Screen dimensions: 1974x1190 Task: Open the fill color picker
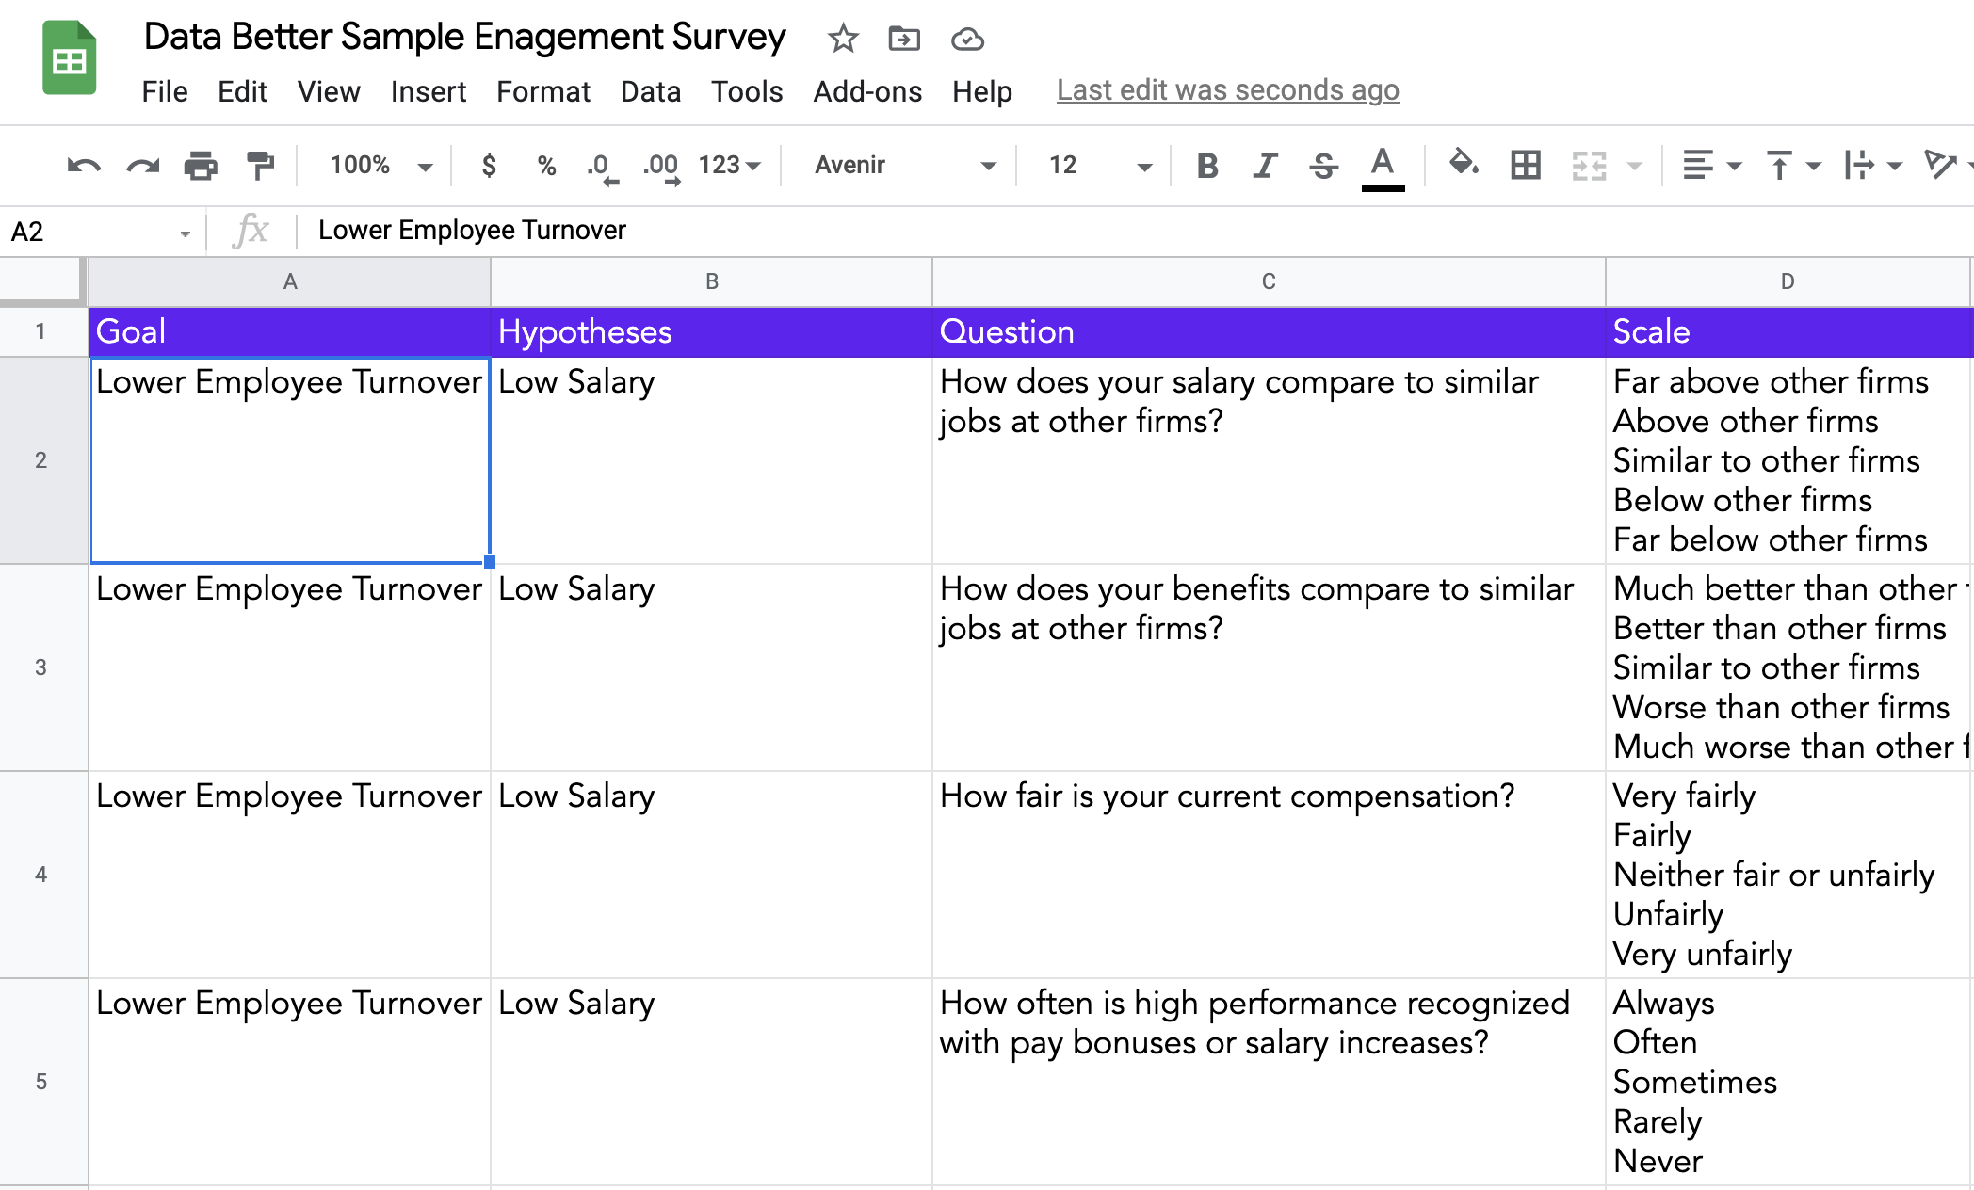1461,165
